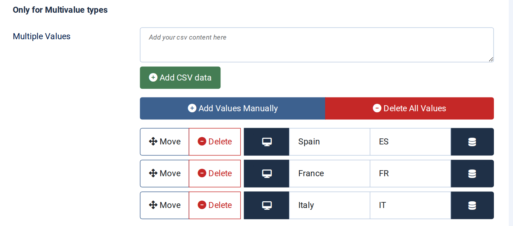Edit the IT value field
Image resolution: width=513 pixels, height=226 pixels.
(x=410, y=205)
